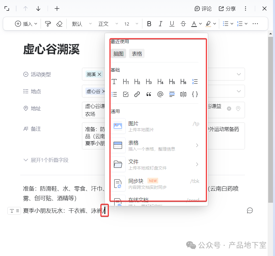Insert a code block with braces icon
This screenshot has width=275, height=256.
click(195, 94)
